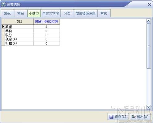This screenshot has height=123, width=153.
Task: Open the 自定义字段 tab
Action: point(51,13)
